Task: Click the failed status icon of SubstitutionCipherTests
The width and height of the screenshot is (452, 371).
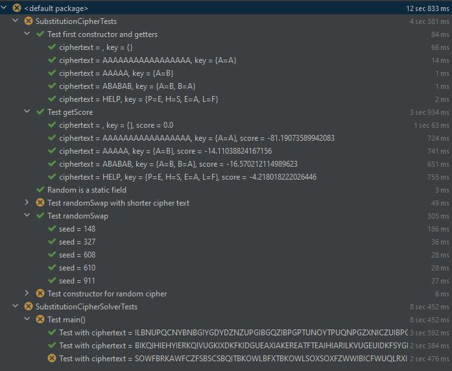Action: [x=29, y=21]
